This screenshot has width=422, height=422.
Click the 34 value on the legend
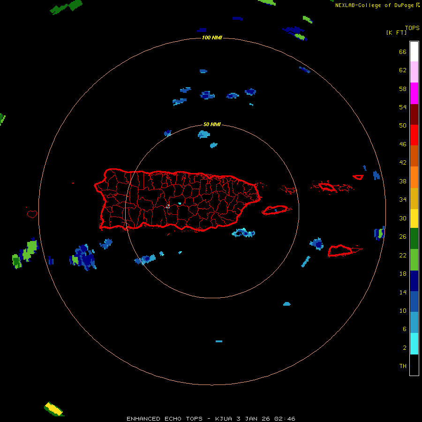403,200
